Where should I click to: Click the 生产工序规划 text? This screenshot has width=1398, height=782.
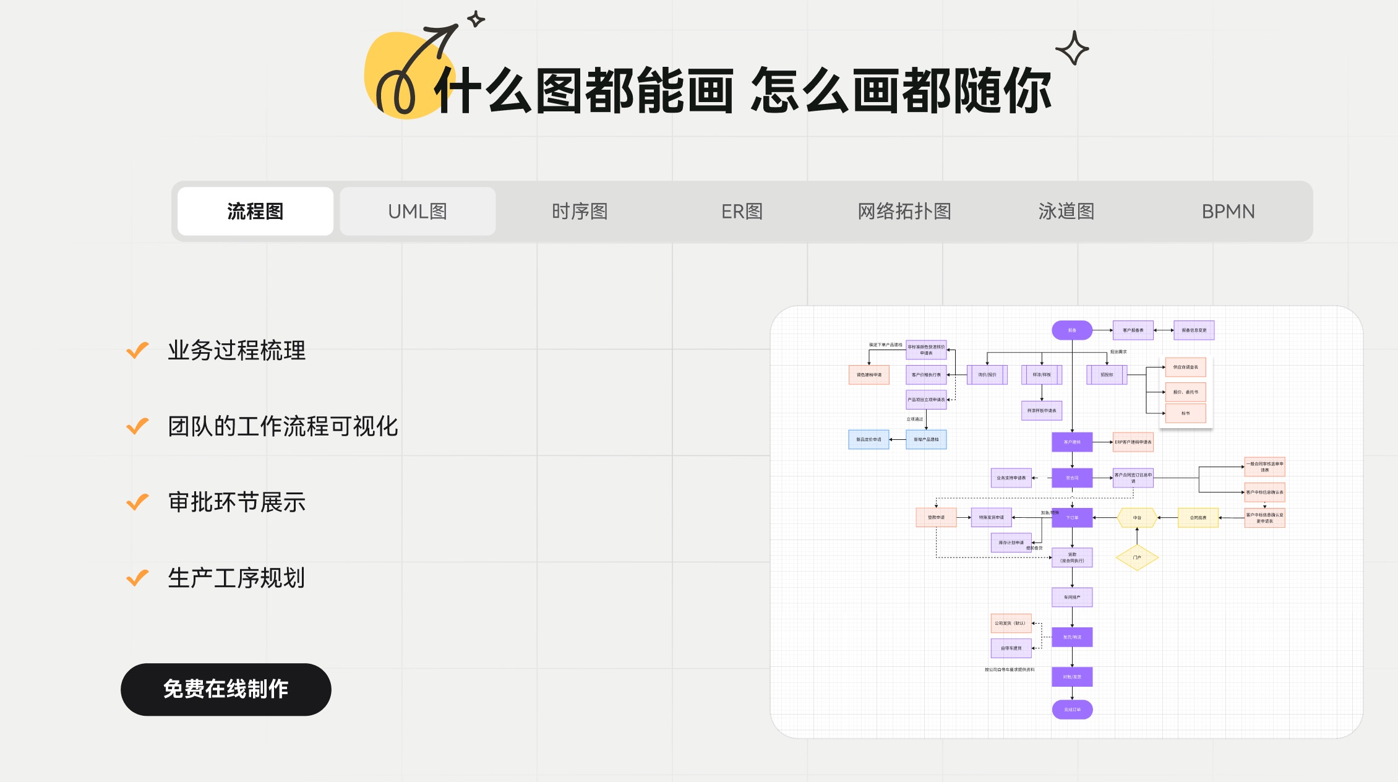click(236, 578)
